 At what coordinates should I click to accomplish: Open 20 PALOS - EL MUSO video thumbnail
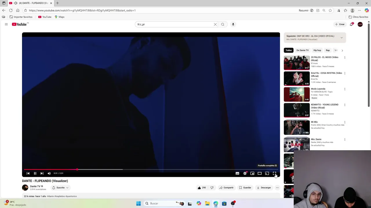[x=297, y=63]
